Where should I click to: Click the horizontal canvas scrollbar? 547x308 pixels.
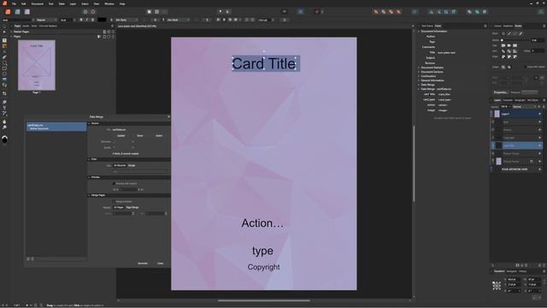(x=264, y=300)
